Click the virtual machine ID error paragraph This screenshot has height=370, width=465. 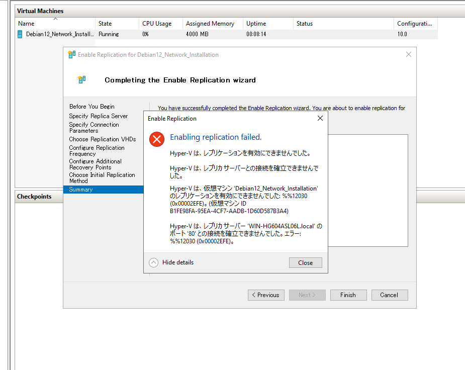244,200
